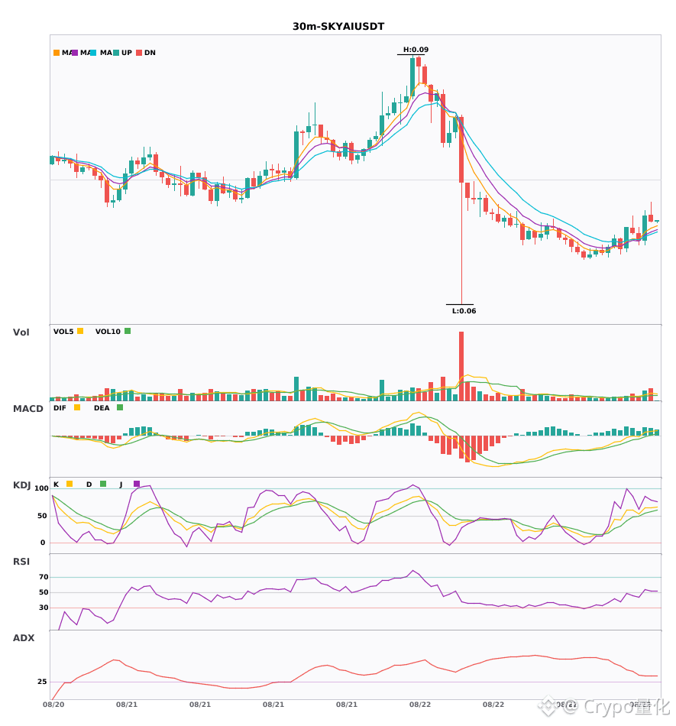Viewport: 676px width, 726px height.
Task: Select the red DN legend swatch
Action: [139, 53]
